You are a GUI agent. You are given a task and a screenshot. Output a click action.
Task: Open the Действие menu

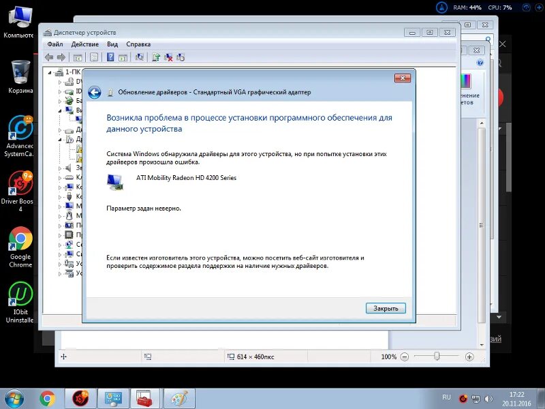pyautogui.click(x=84, y=44)
